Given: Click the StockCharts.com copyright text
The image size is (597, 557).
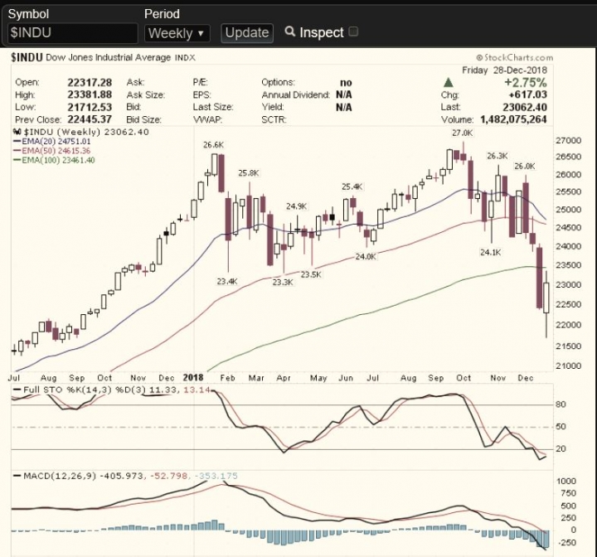Looking at the screenshot, I should pyautogui.click(x=514, y=58).
